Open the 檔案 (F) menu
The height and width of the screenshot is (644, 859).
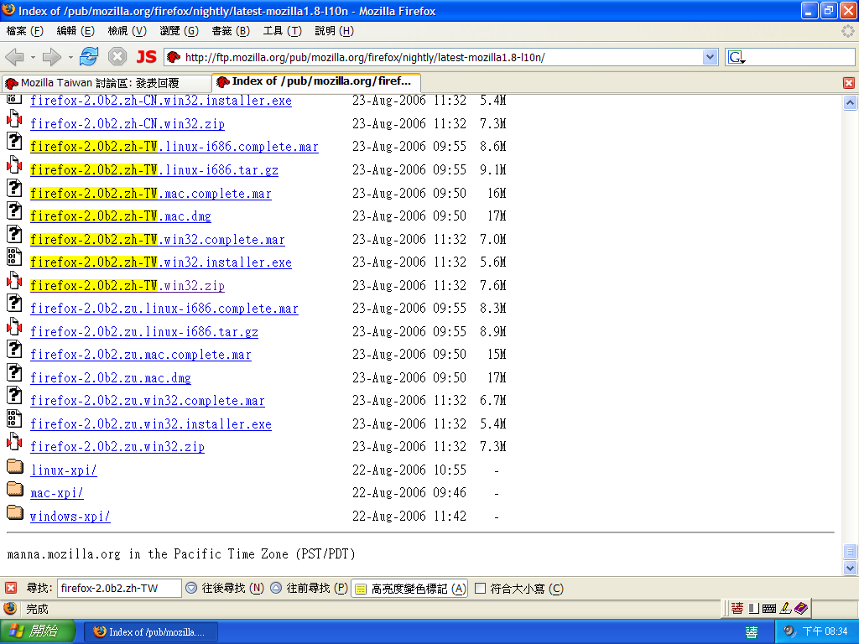coord(24,31)
